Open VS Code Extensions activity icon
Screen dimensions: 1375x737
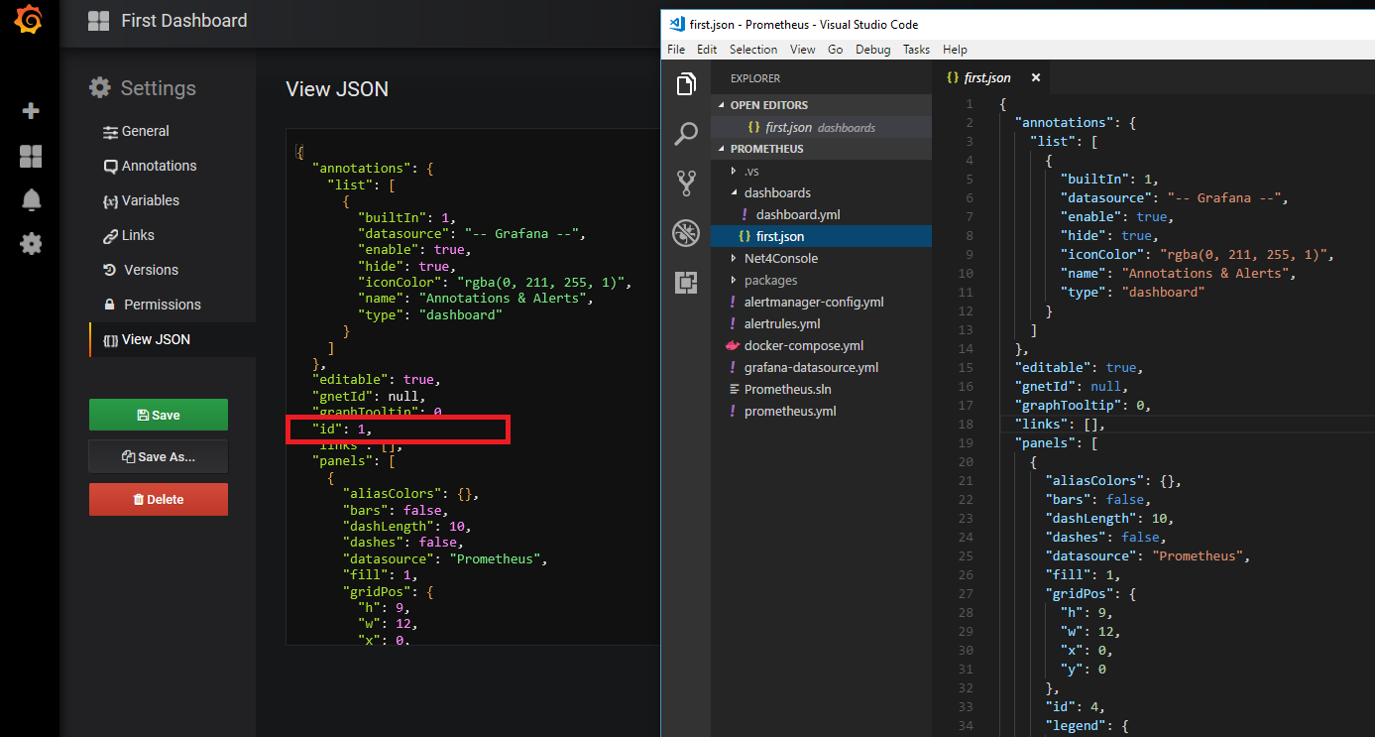(686, 283)
